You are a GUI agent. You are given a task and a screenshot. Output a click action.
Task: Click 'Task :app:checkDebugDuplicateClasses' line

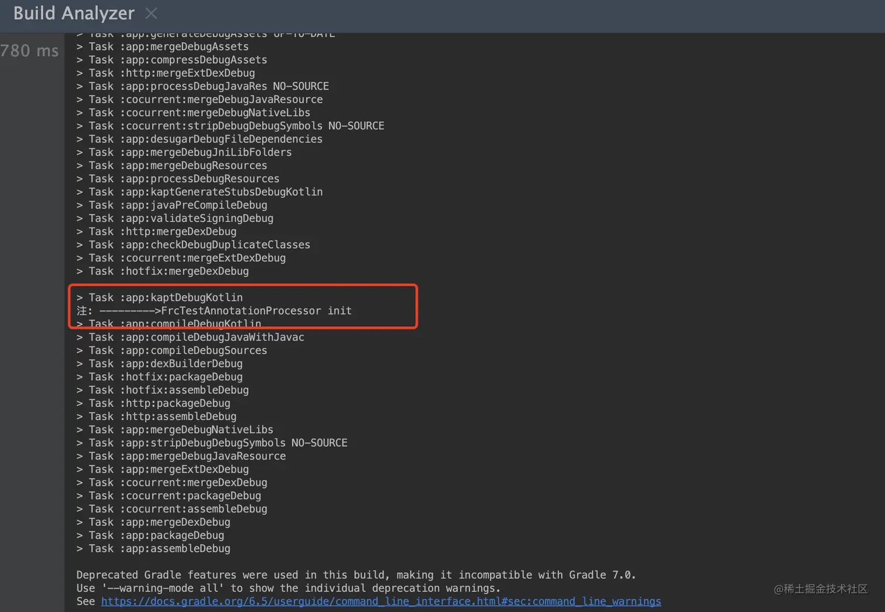[x=193, y=245]
